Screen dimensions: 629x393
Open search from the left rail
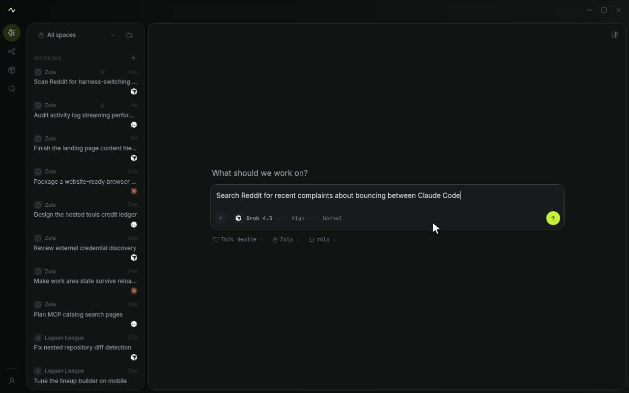pos(12,89)
